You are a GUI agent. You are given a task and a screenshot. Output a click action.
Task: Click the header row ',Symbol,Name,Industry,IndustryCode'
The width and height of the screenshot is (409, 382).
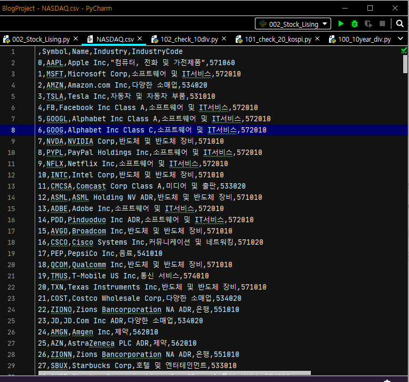[110, 51]
